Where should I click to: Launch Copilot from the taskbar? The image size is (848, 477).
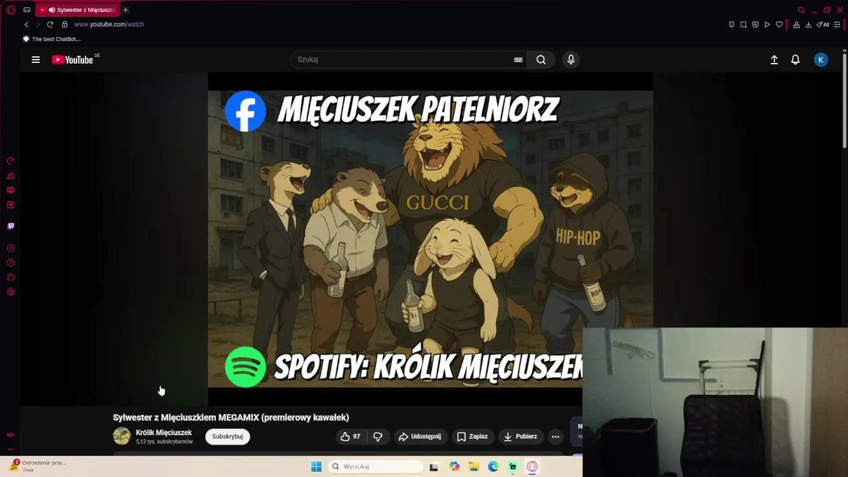(x=454, y=466)
